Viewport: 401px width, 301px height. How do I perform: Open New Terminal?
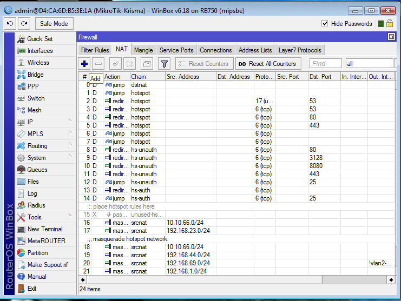45,229
